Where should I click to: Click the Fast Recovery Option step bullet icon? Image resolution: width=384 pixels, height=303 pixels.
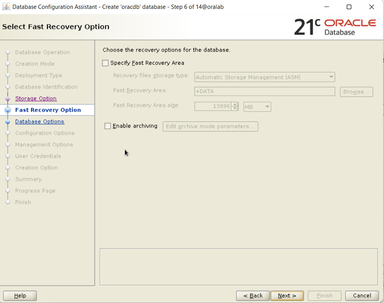click(x=8, y=110)
